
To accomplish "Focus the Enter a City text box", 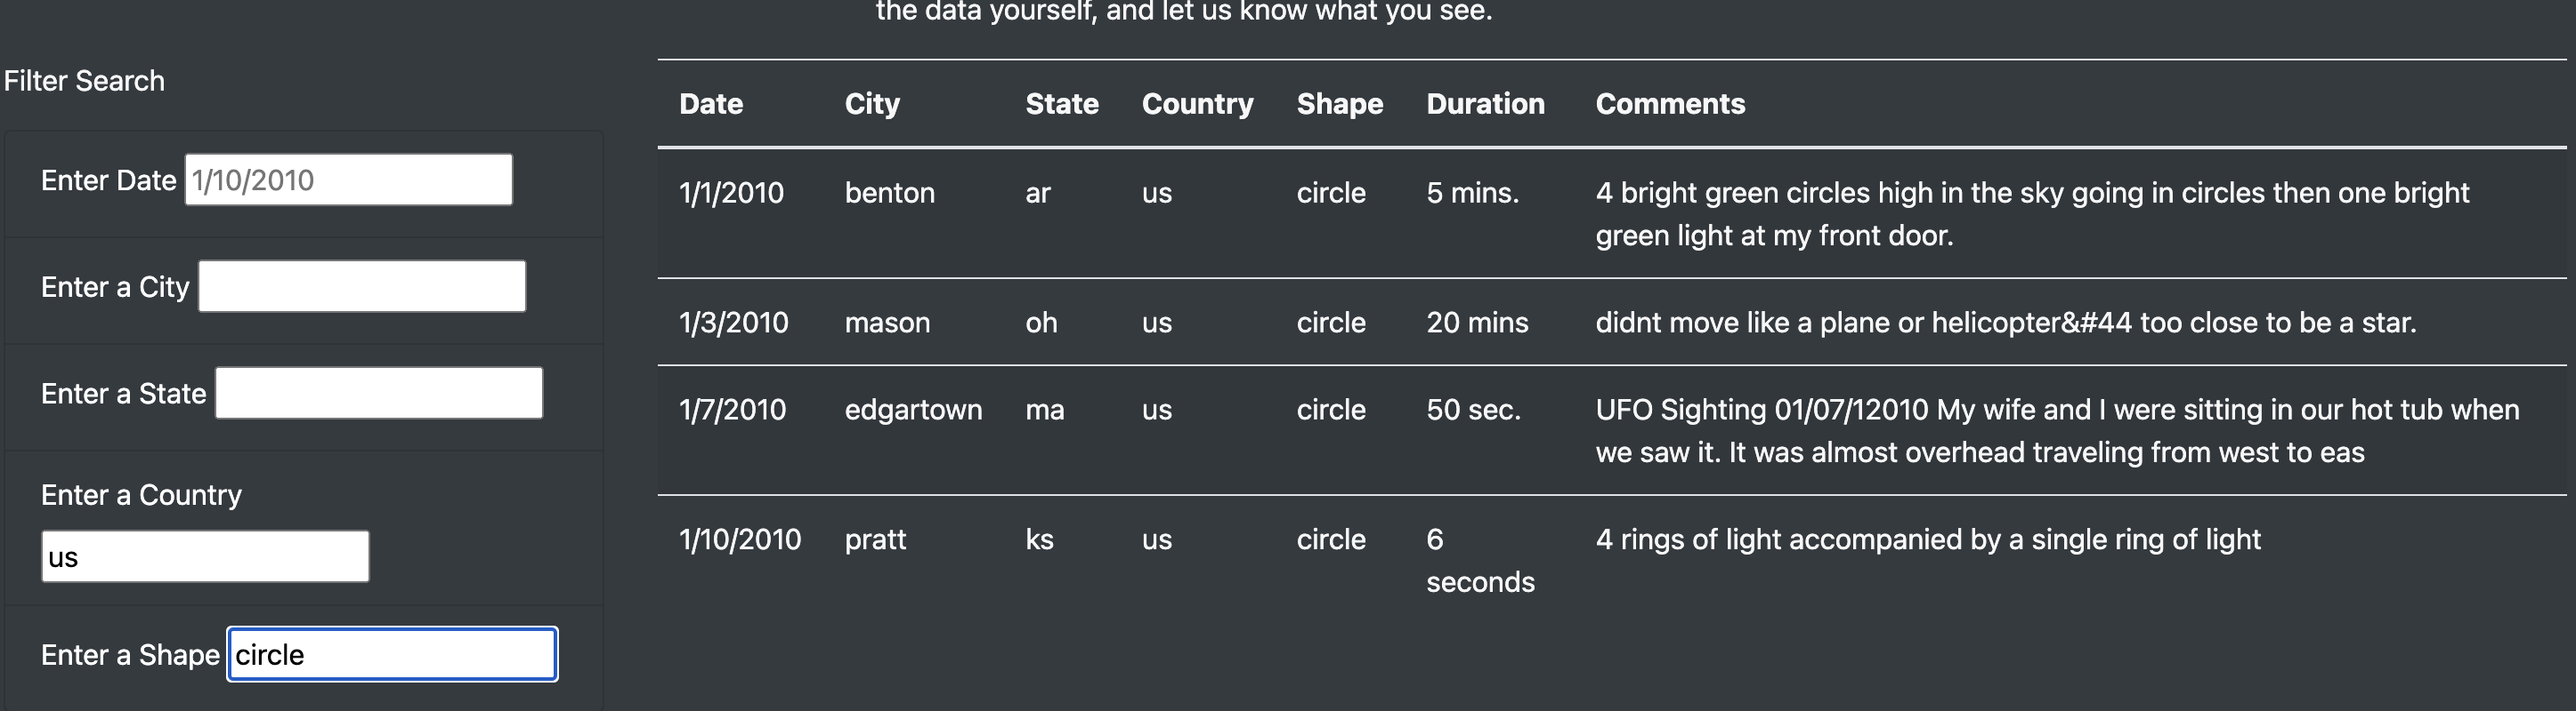I will tap(362, 286).
